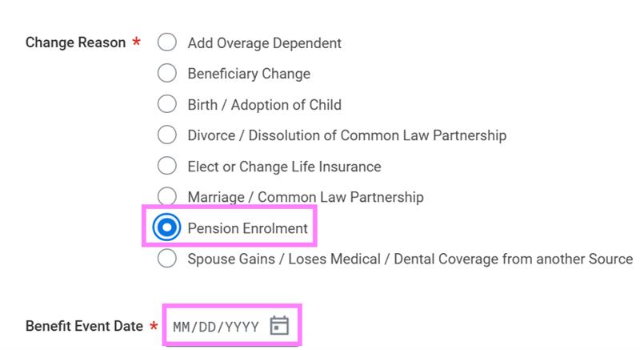This screenshot has height=350, width=640.
Task: Click the selected Pension Enrolment radio button
Action: click(x=166, y=228)
